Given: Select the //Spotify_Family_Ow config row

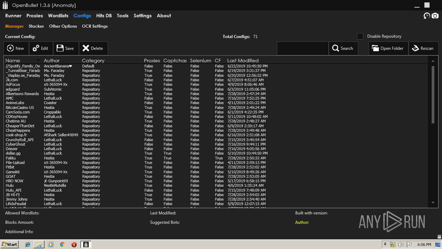Looking at the screenshot, I should [216, 66].
